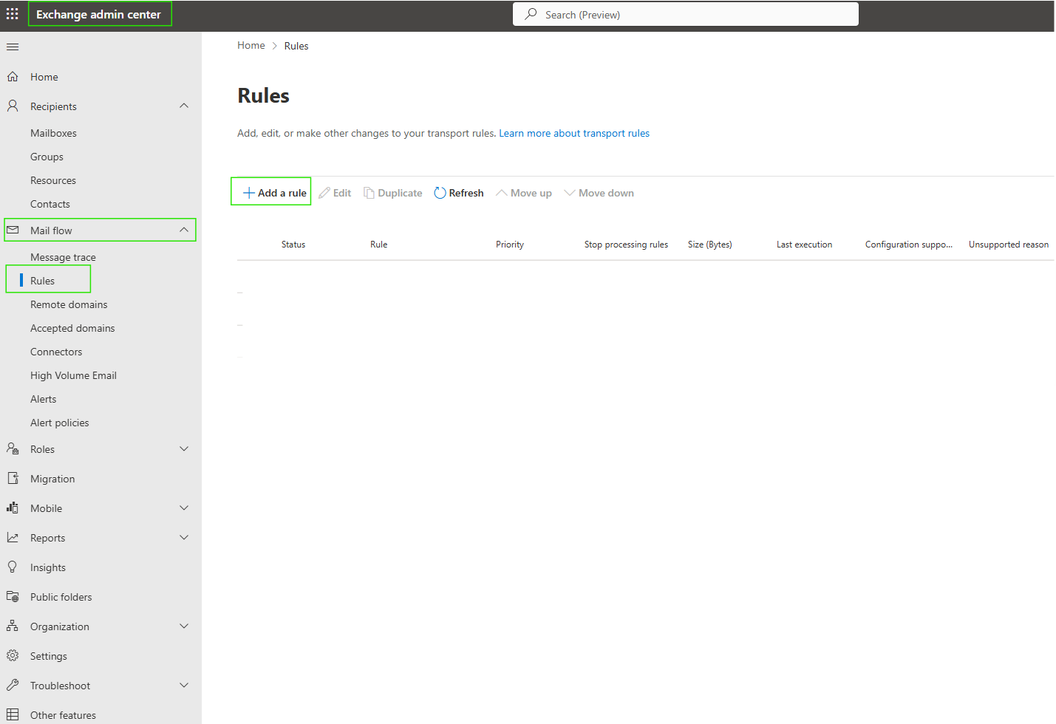Open Learn more about transport rules link
This screenshot has width=1056, height=724.
pos(574,133)
